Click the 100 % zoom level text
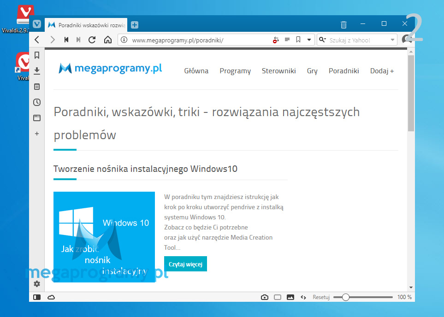The image size is (444, 317). (x=404, y=297)
